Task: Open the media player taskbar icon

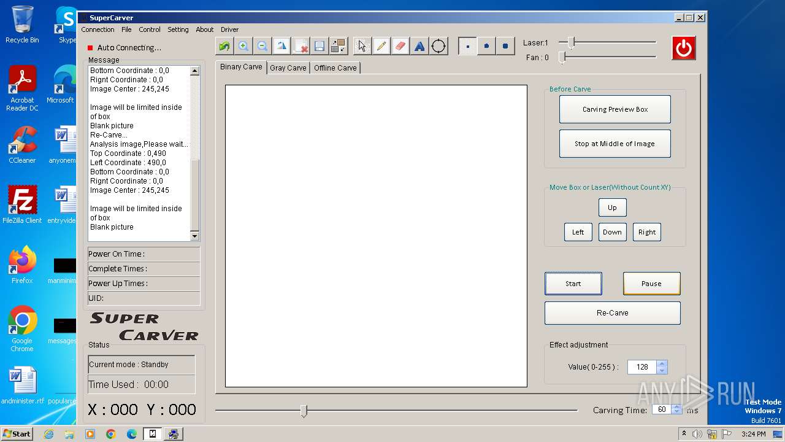Action: 90,434
